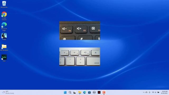Open taskbar Search magnifier
Screen dimensions: 169x95
point(70,92)
